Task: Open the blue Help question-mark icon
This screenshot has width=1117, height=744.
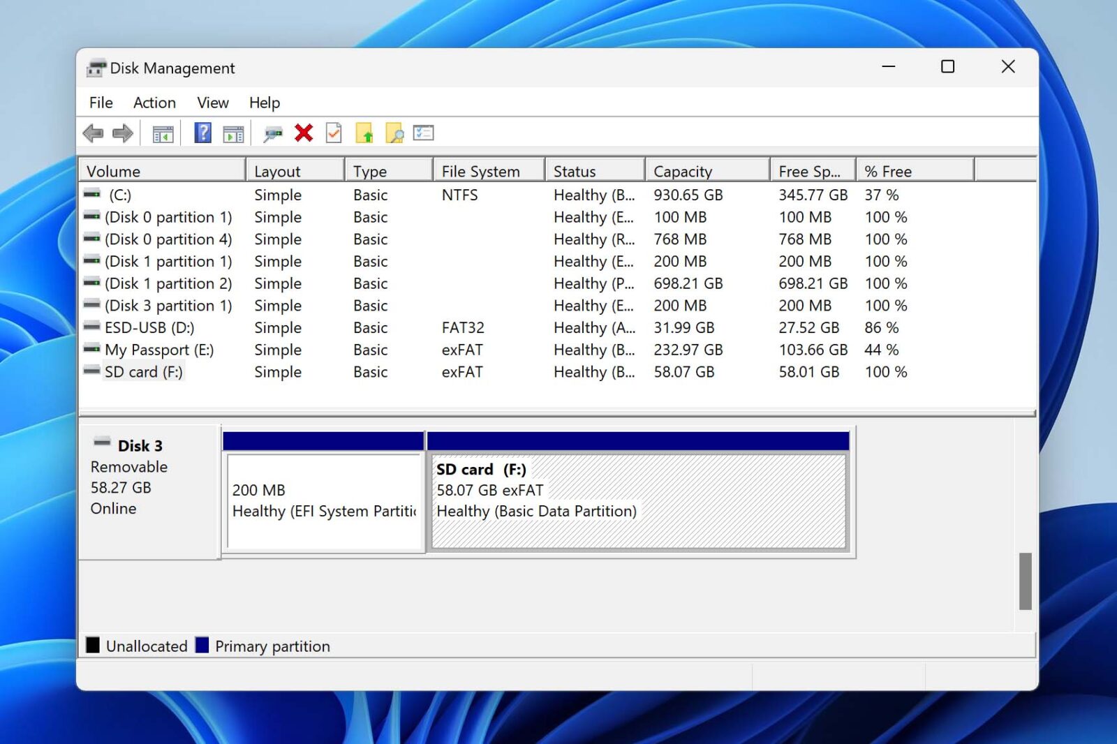Action: [202, 133]
